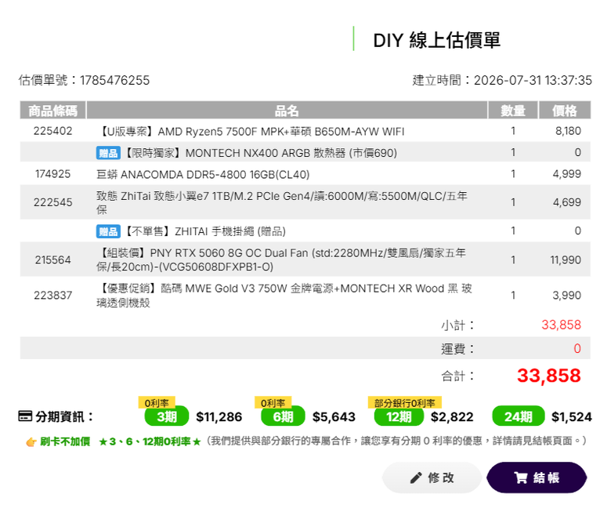This screenshot has height=512, width=611.
Task: Click the 品名 column header
Action: [x=287, y=111]
